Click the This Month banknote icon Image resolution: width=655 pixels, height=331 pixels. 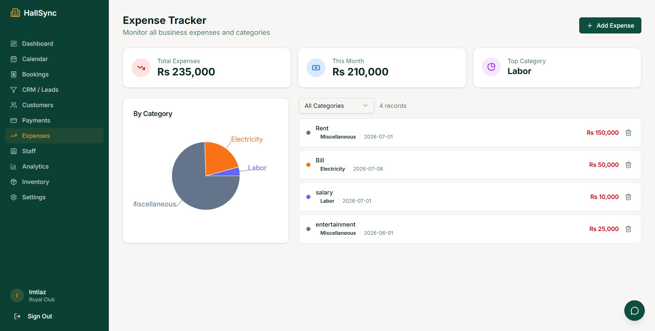[316, 68]
